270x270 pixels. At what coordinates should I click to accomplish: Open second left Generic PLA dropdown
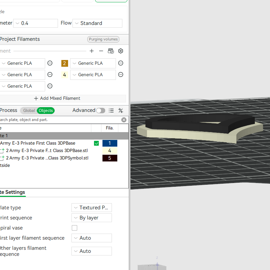pyautogui.click(x=22, y=74)
